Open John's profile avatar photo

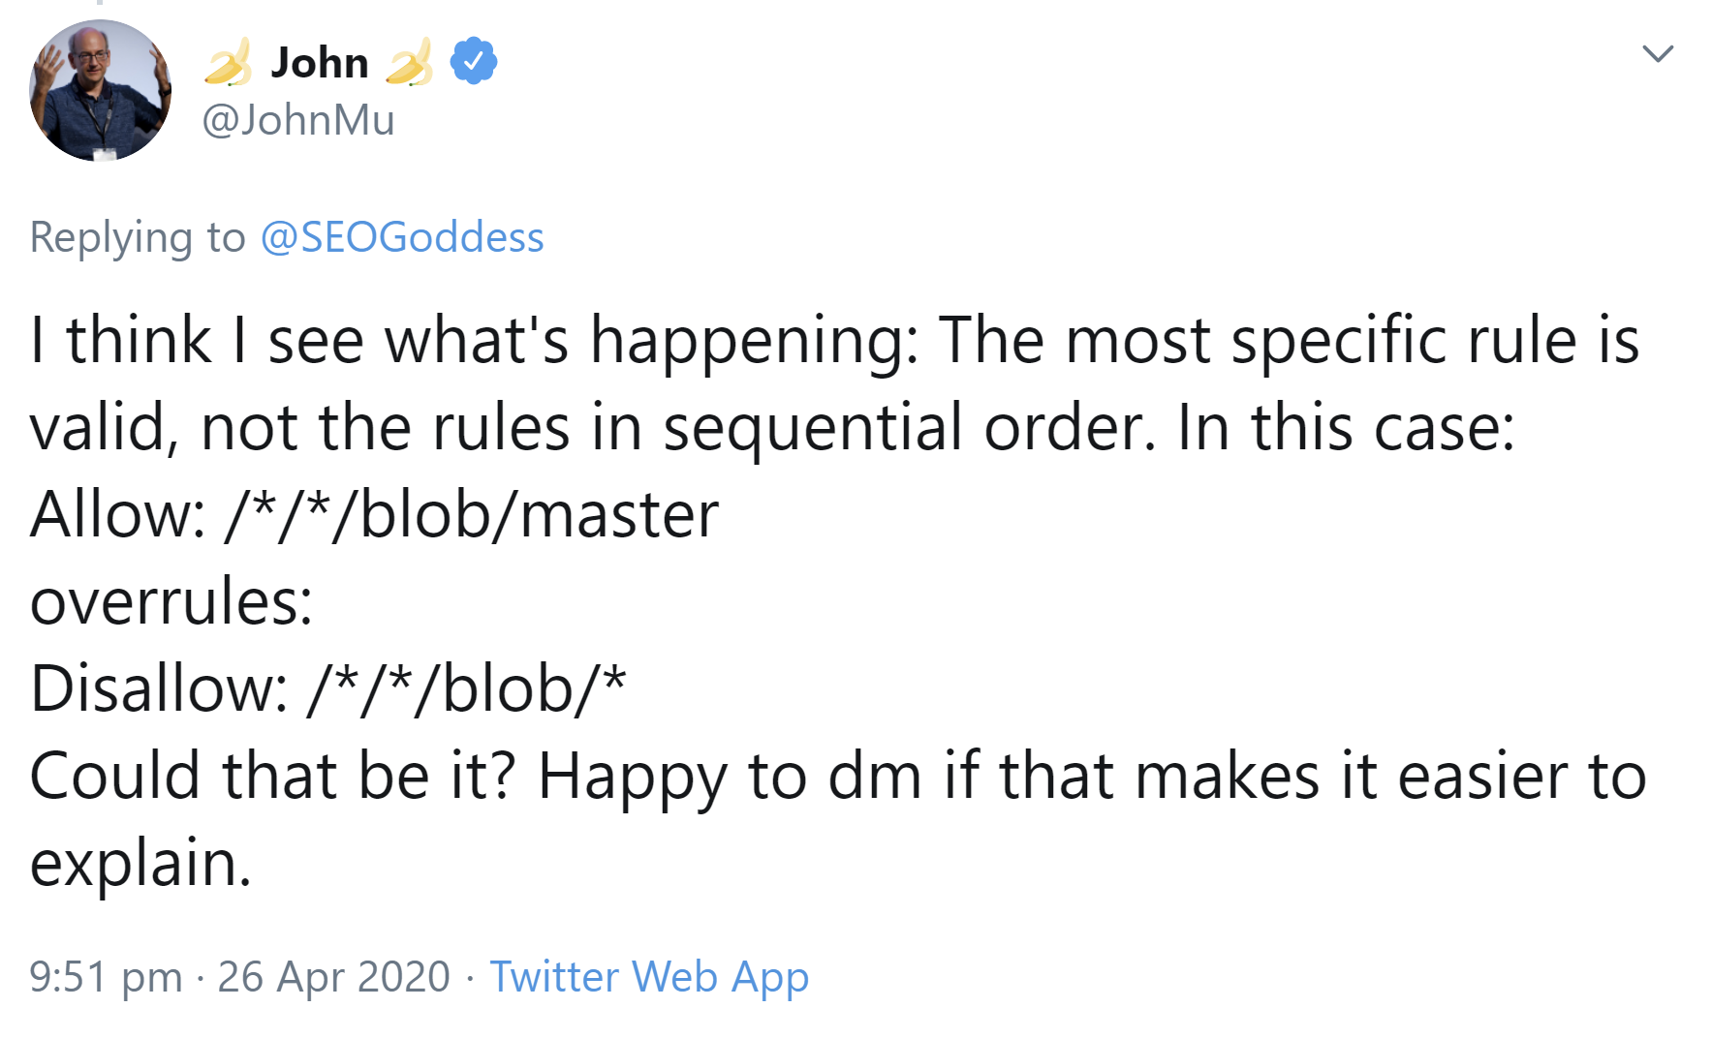[101, 90]
